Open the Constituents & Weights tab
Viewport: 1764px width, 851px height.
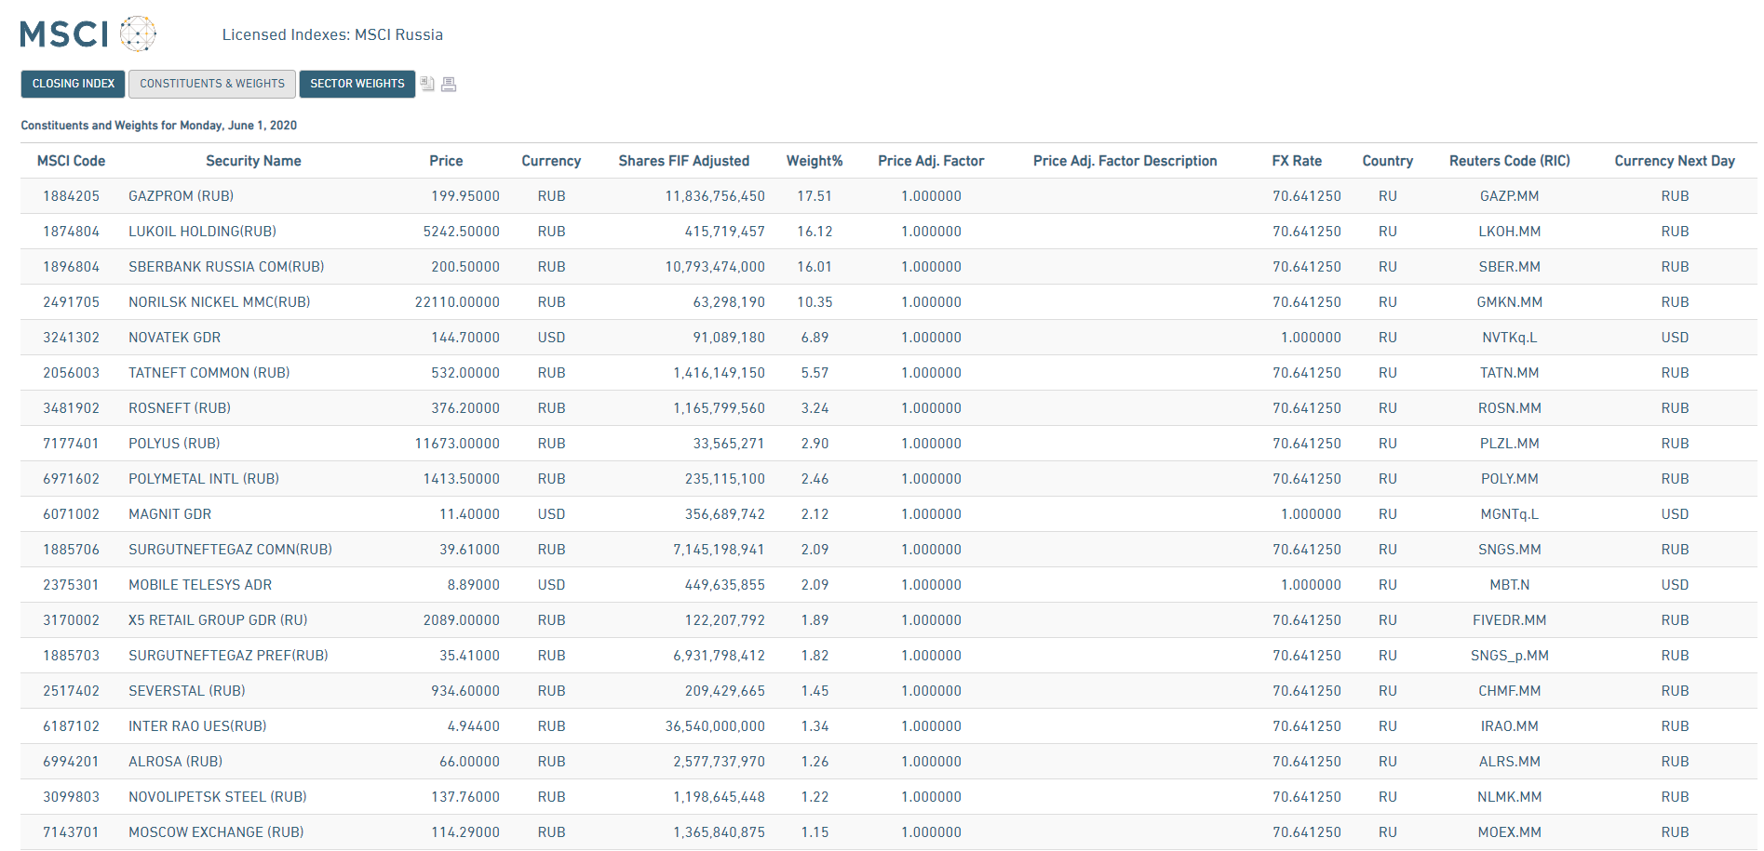coord(212,84)
